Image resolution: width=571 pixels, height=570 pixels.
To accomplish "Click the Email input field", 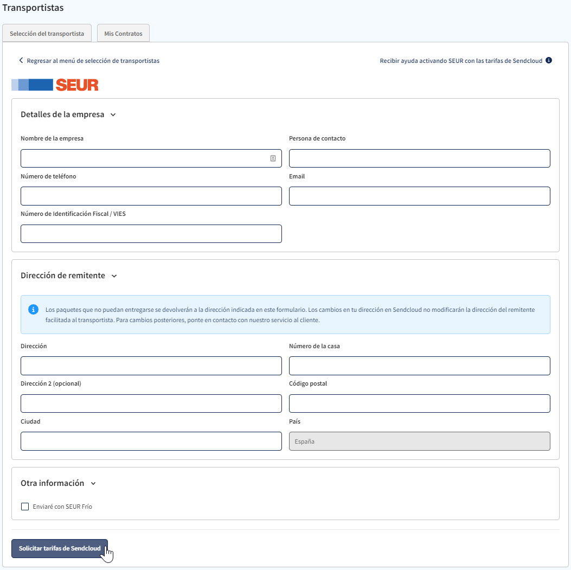I will pyautogui.click(x=419, y=196).
